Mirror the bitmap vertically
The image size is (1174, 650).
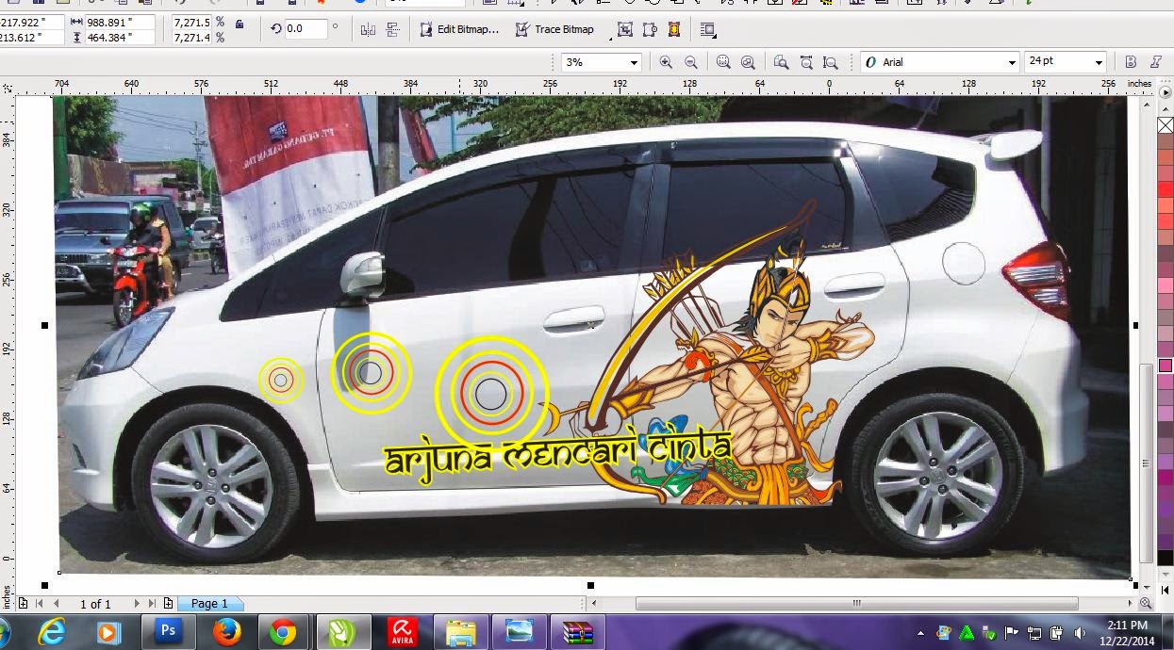click(x=393, y=30)
